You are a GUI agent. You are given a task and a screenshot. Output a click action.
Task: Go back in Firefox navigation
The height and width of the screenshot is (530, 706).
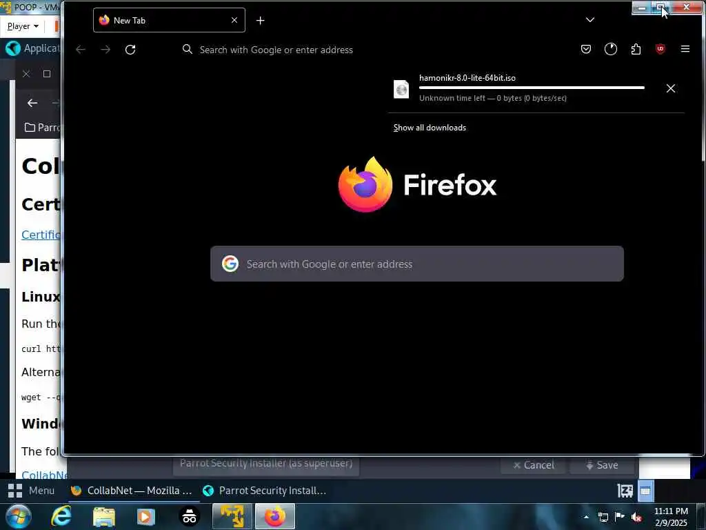coord(81,50)
